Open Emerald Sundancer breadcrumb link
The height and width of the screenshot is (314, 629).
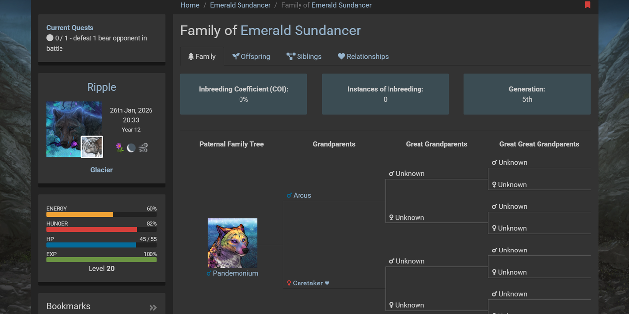pyautogui.click(x=240, y=5)
